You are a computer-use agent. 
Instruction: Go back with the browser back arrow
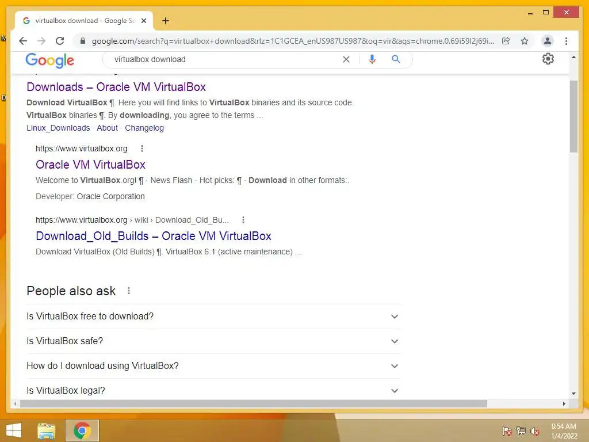coord(23,41)
